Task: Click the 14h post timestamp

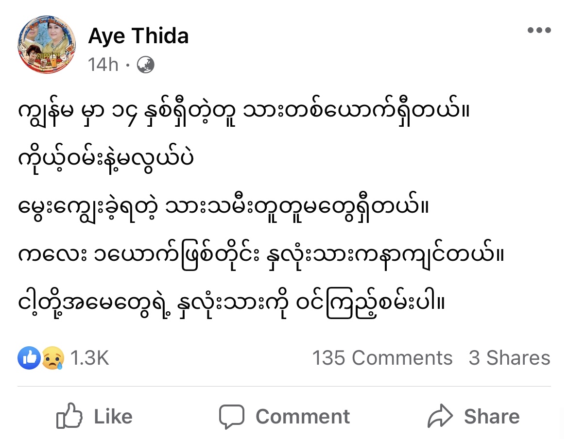Action: click(x=103, y=65)
